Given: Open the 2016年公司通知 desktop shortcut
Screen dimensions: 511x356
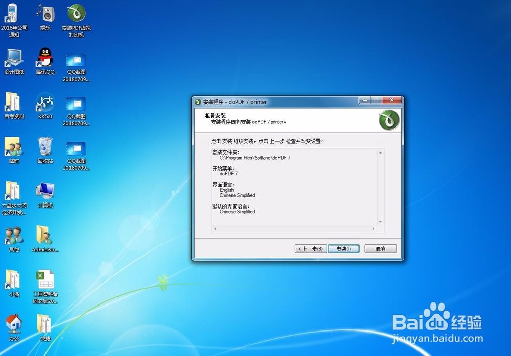Looking at the screenshot, I should [x=14, y=19].
